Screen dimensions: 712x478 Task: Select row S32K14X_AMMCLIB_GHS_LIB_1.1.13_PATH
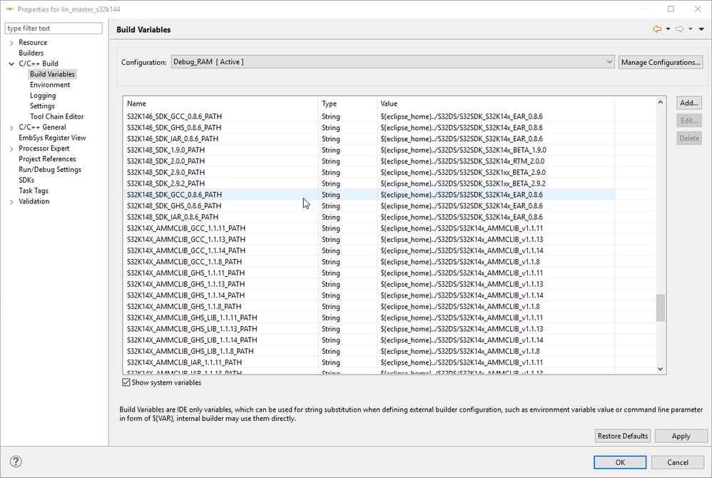(369, 329)
